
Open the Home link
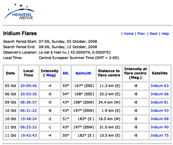pyautogui.click(x=129, y=34)
